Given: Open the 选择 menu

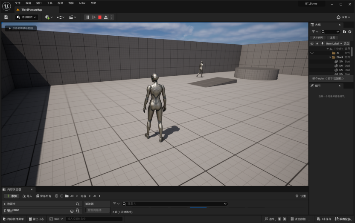Looking at the screenshot, I should coord(71,3).
